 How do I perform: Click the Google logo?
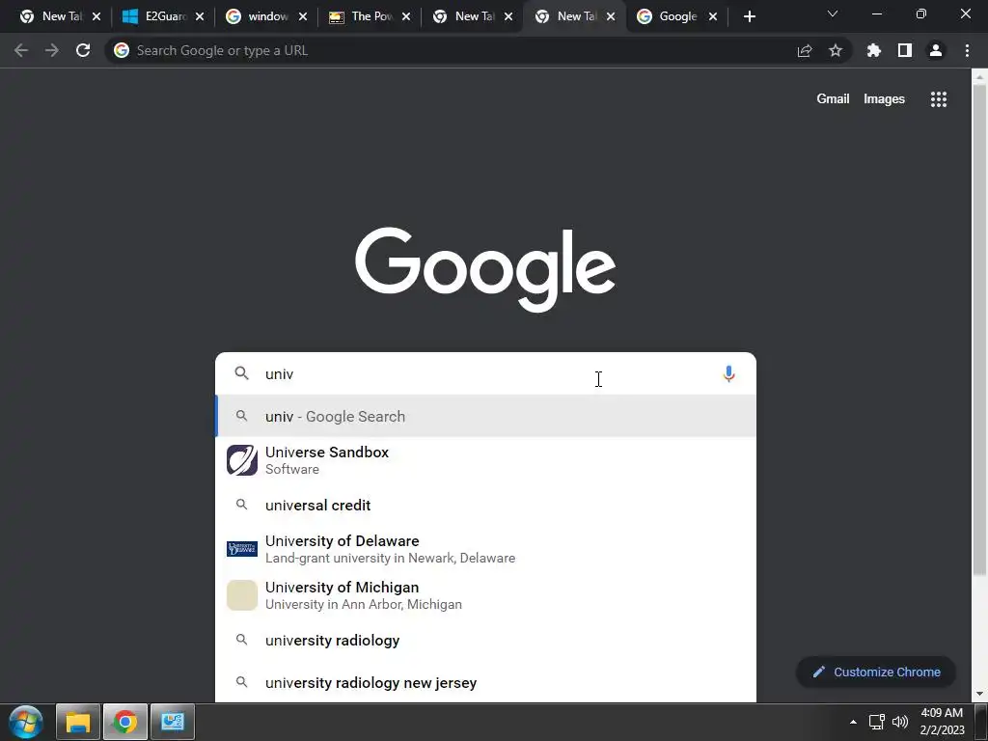click(x=485, y=270)
